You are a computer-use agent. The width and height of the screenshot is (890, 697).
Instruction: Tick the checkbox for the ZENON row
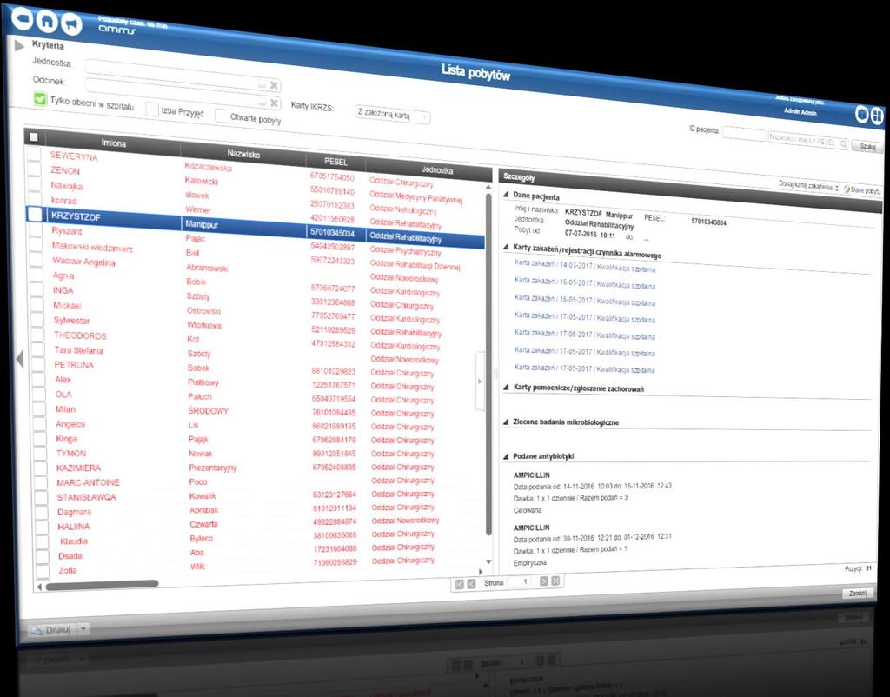pyautogui.click(x=34, y=169)
